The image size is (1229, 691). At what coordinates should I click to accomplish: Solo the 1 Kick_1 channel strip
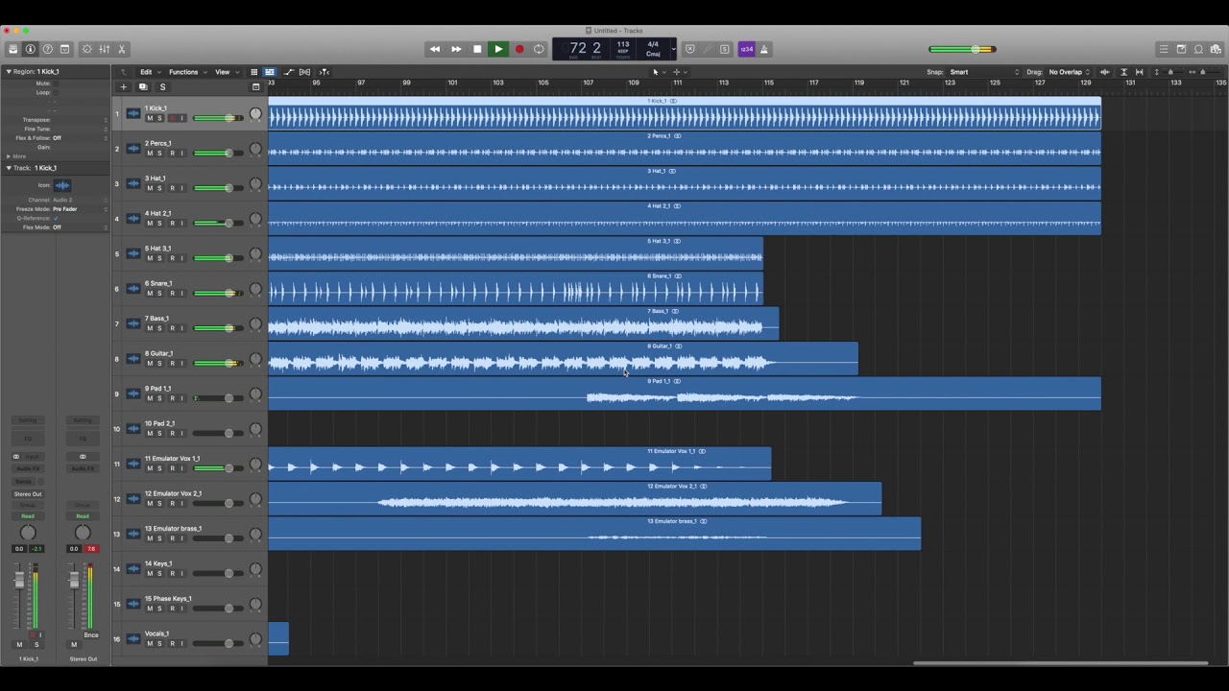(x=36, y=645)
